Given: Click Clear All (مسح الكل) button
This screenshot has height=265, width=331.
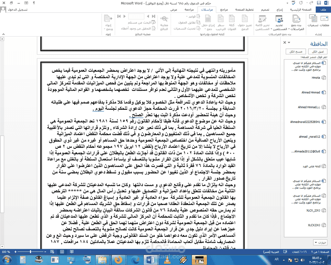Looking at the screenshot, I should 296,51.
